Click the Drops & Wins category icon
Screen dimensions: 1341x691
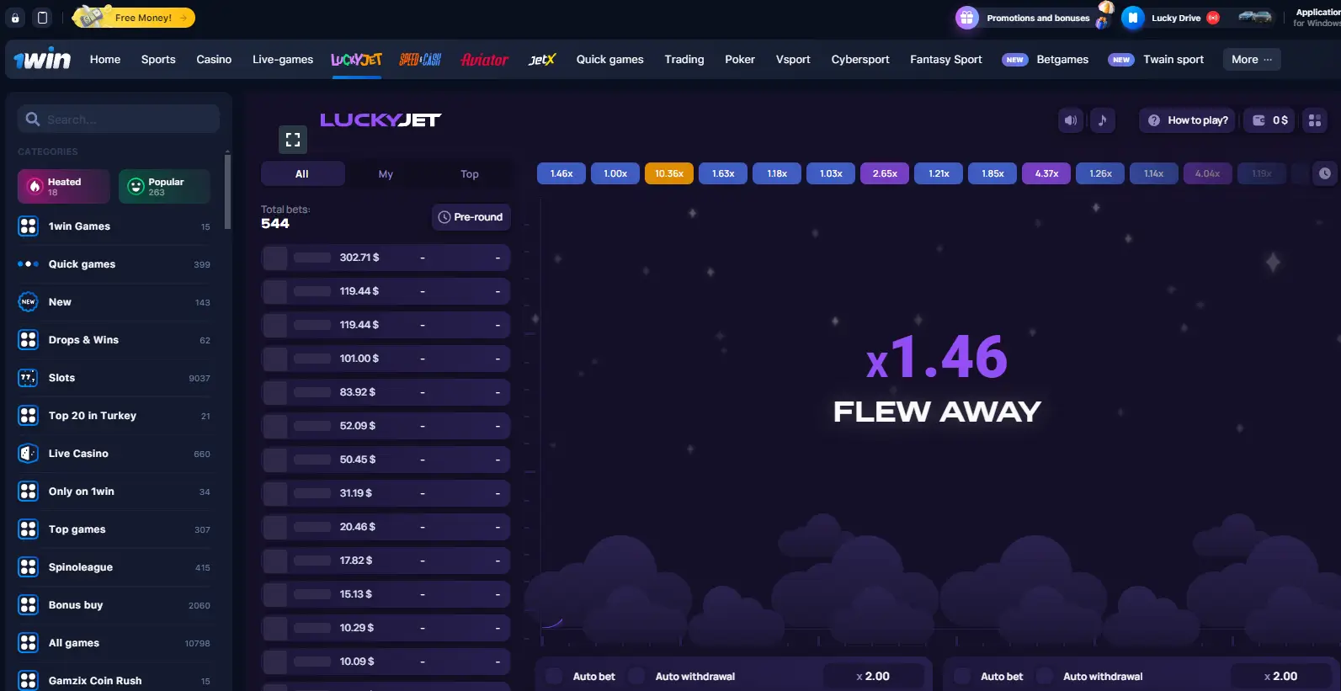(x=28, y=340)
